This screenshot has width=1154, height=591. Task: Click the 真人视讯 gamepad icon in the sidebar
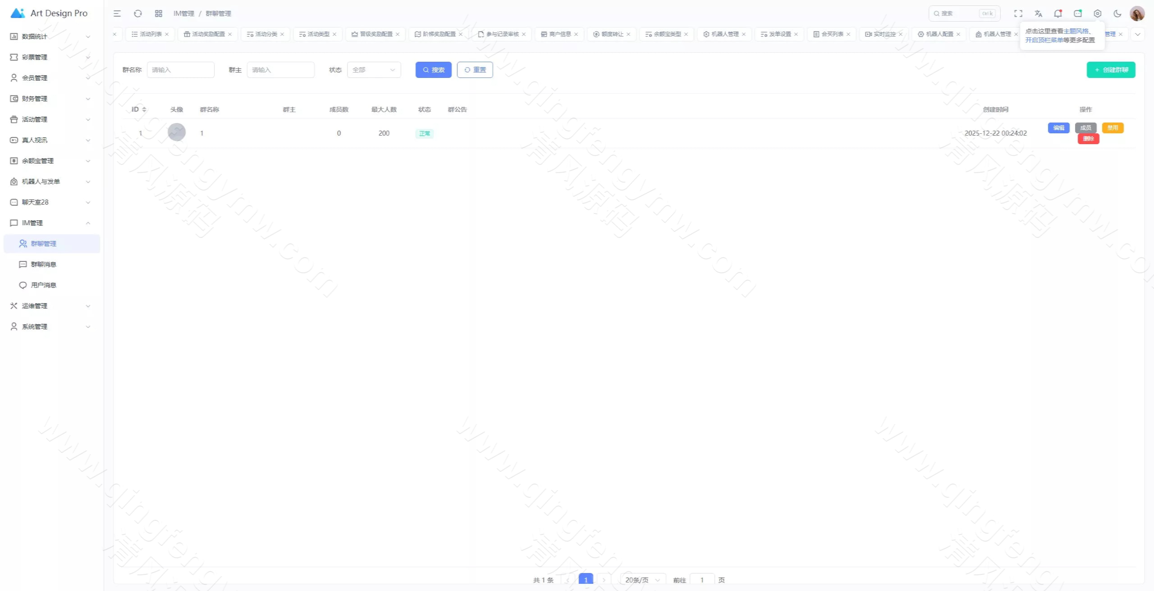[x=14, y=140]
